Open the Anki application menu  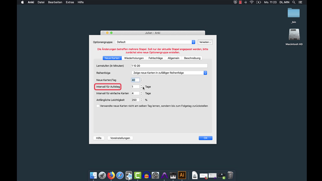point(31,2)
